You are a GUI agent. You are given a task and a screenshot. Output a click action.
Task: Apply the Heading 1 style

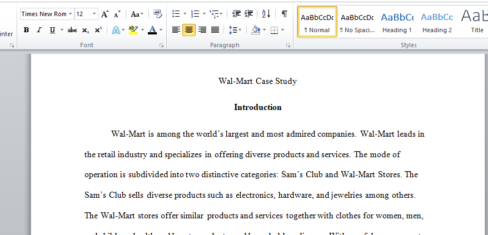397,22
